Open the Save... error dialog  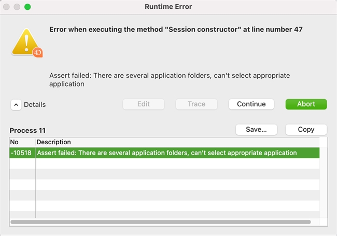[x=256, y=129]
